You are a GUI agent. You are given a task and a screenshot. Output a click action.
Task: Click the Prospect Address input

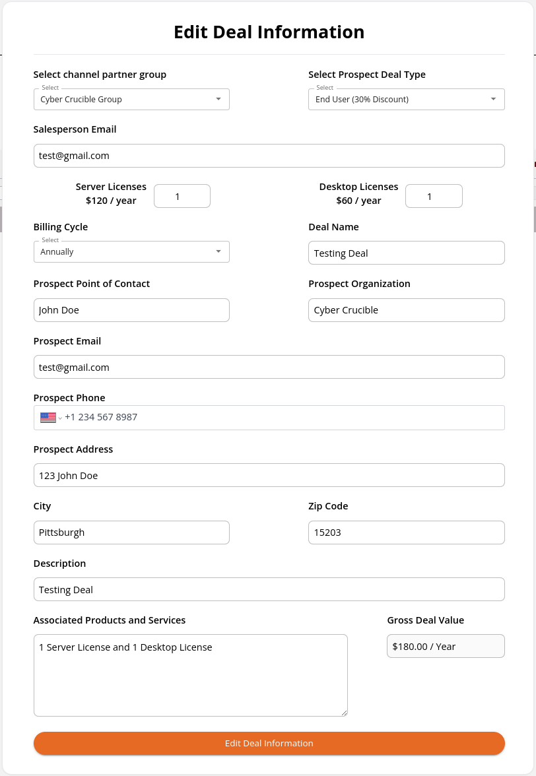coord(269,475)
